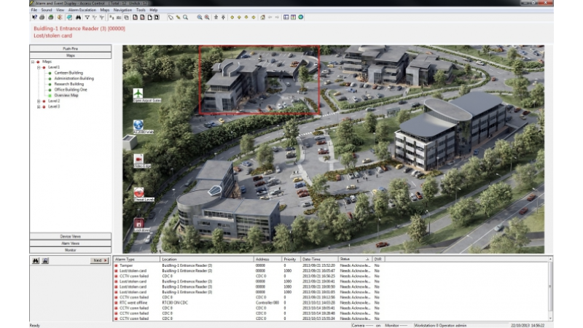Click the red video camera map icon
The height and width of the screenshot is (328, 583).
coord(138,159)
